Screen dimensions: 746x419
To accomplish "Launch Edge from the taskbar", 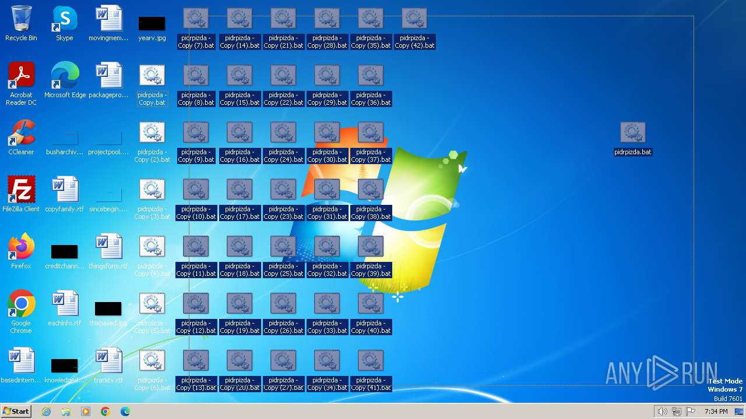I will pos(125,411).
